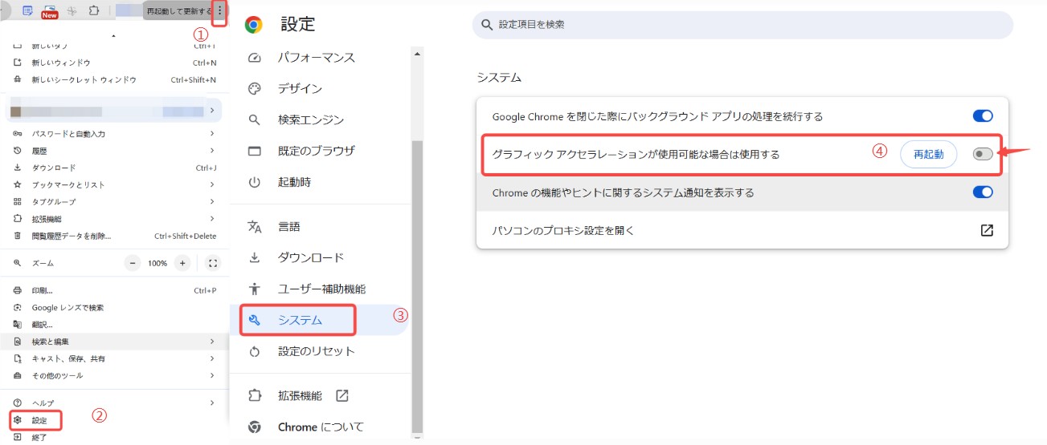Expand 検索と編集 submenu

(x=212, y=342)
